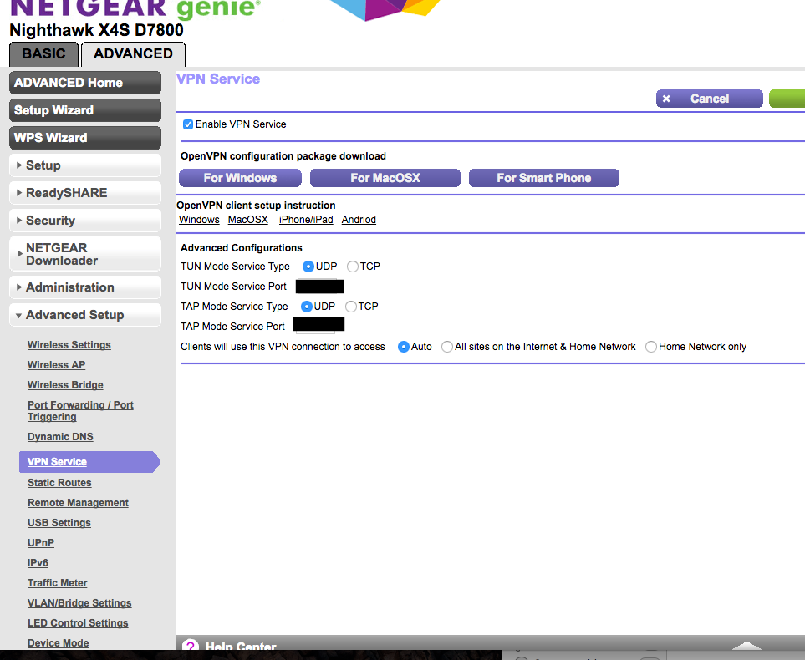This screenshot has width=805, height=660.
Task: Expand the ReadySHARE menu section
Action: click(85, 193)
